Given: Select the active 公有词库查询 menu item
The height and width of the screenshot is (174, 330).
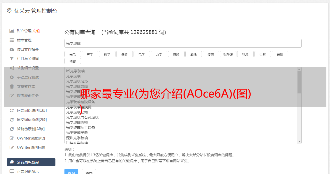Looking at the screenshot, I should [x=31, y=162].
